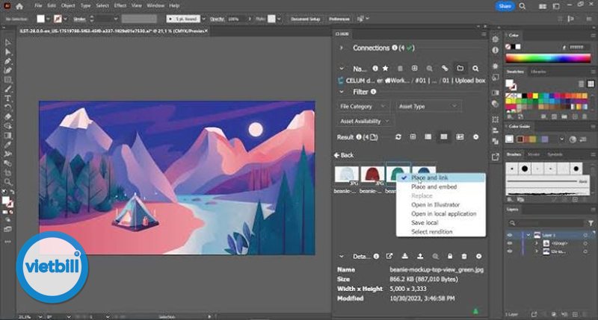Click the Share button
598x320 pixels.
pos(505,6)
